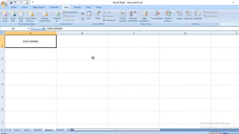Import data From Web
This screenshot has width=239, height=134.
13,16
